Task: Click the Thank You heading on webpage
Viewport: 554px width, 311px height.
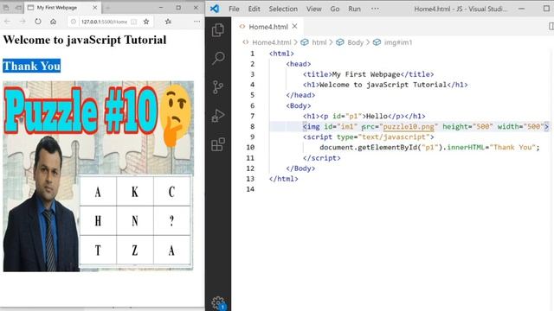Action: point(32,66)
